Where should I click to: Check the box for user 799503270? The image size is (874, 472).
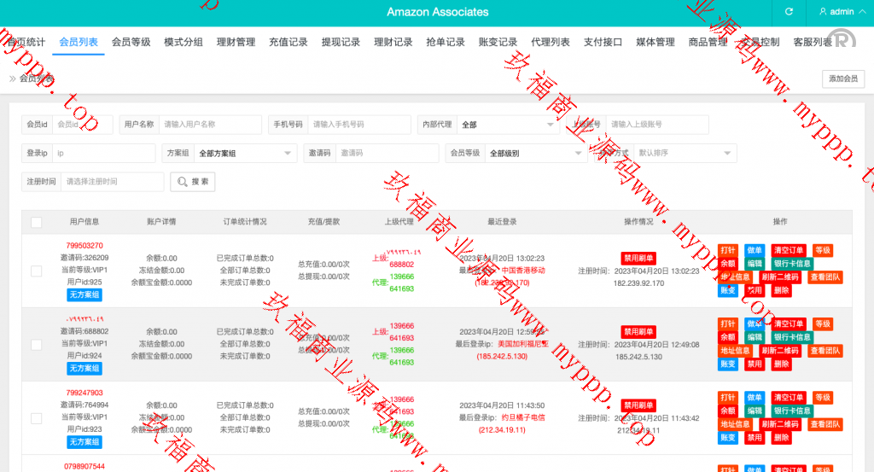click(x=36, y=271)
